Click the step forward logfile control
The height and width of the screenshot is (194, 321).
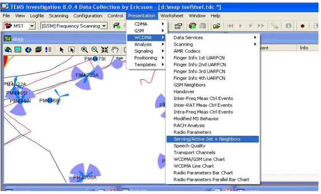coord(251,26)
